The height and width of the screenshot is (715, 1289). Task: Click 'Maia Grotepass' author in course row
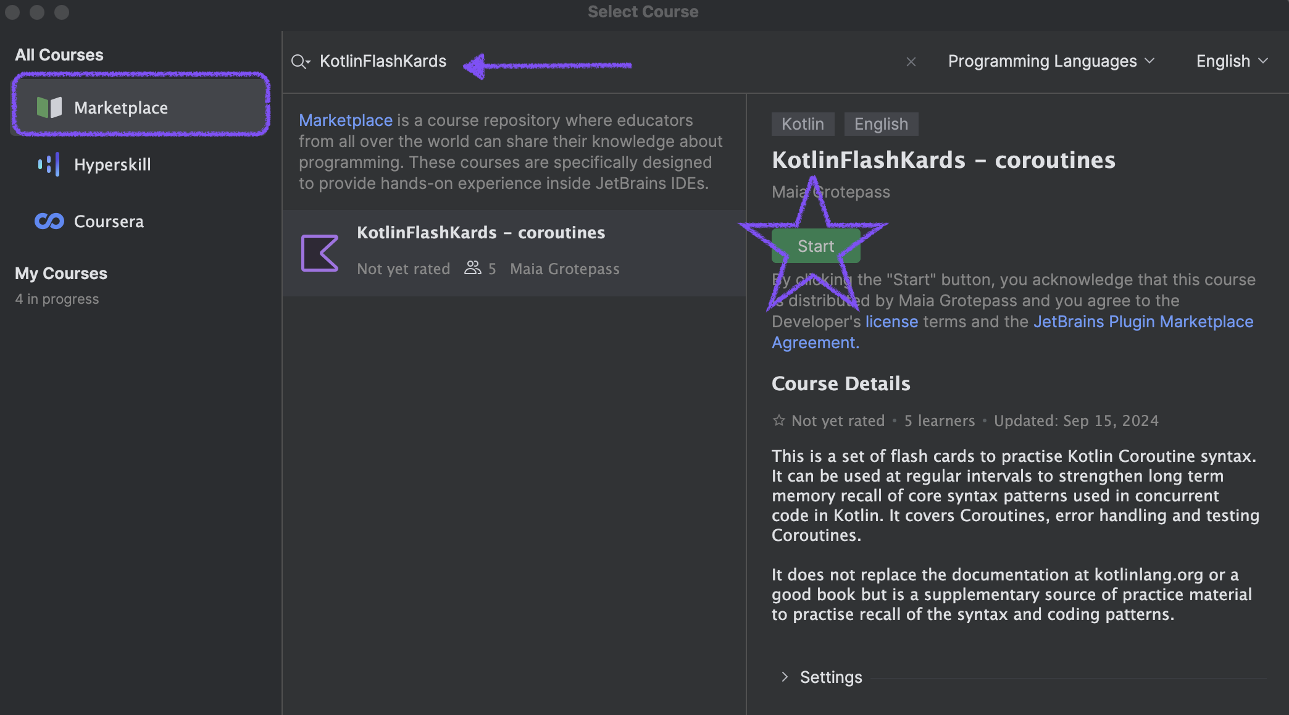click(565, 269)
